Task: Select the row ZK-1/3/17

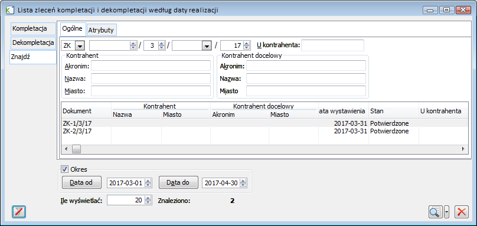Action: pyautogui.click(x=264, y=123)
